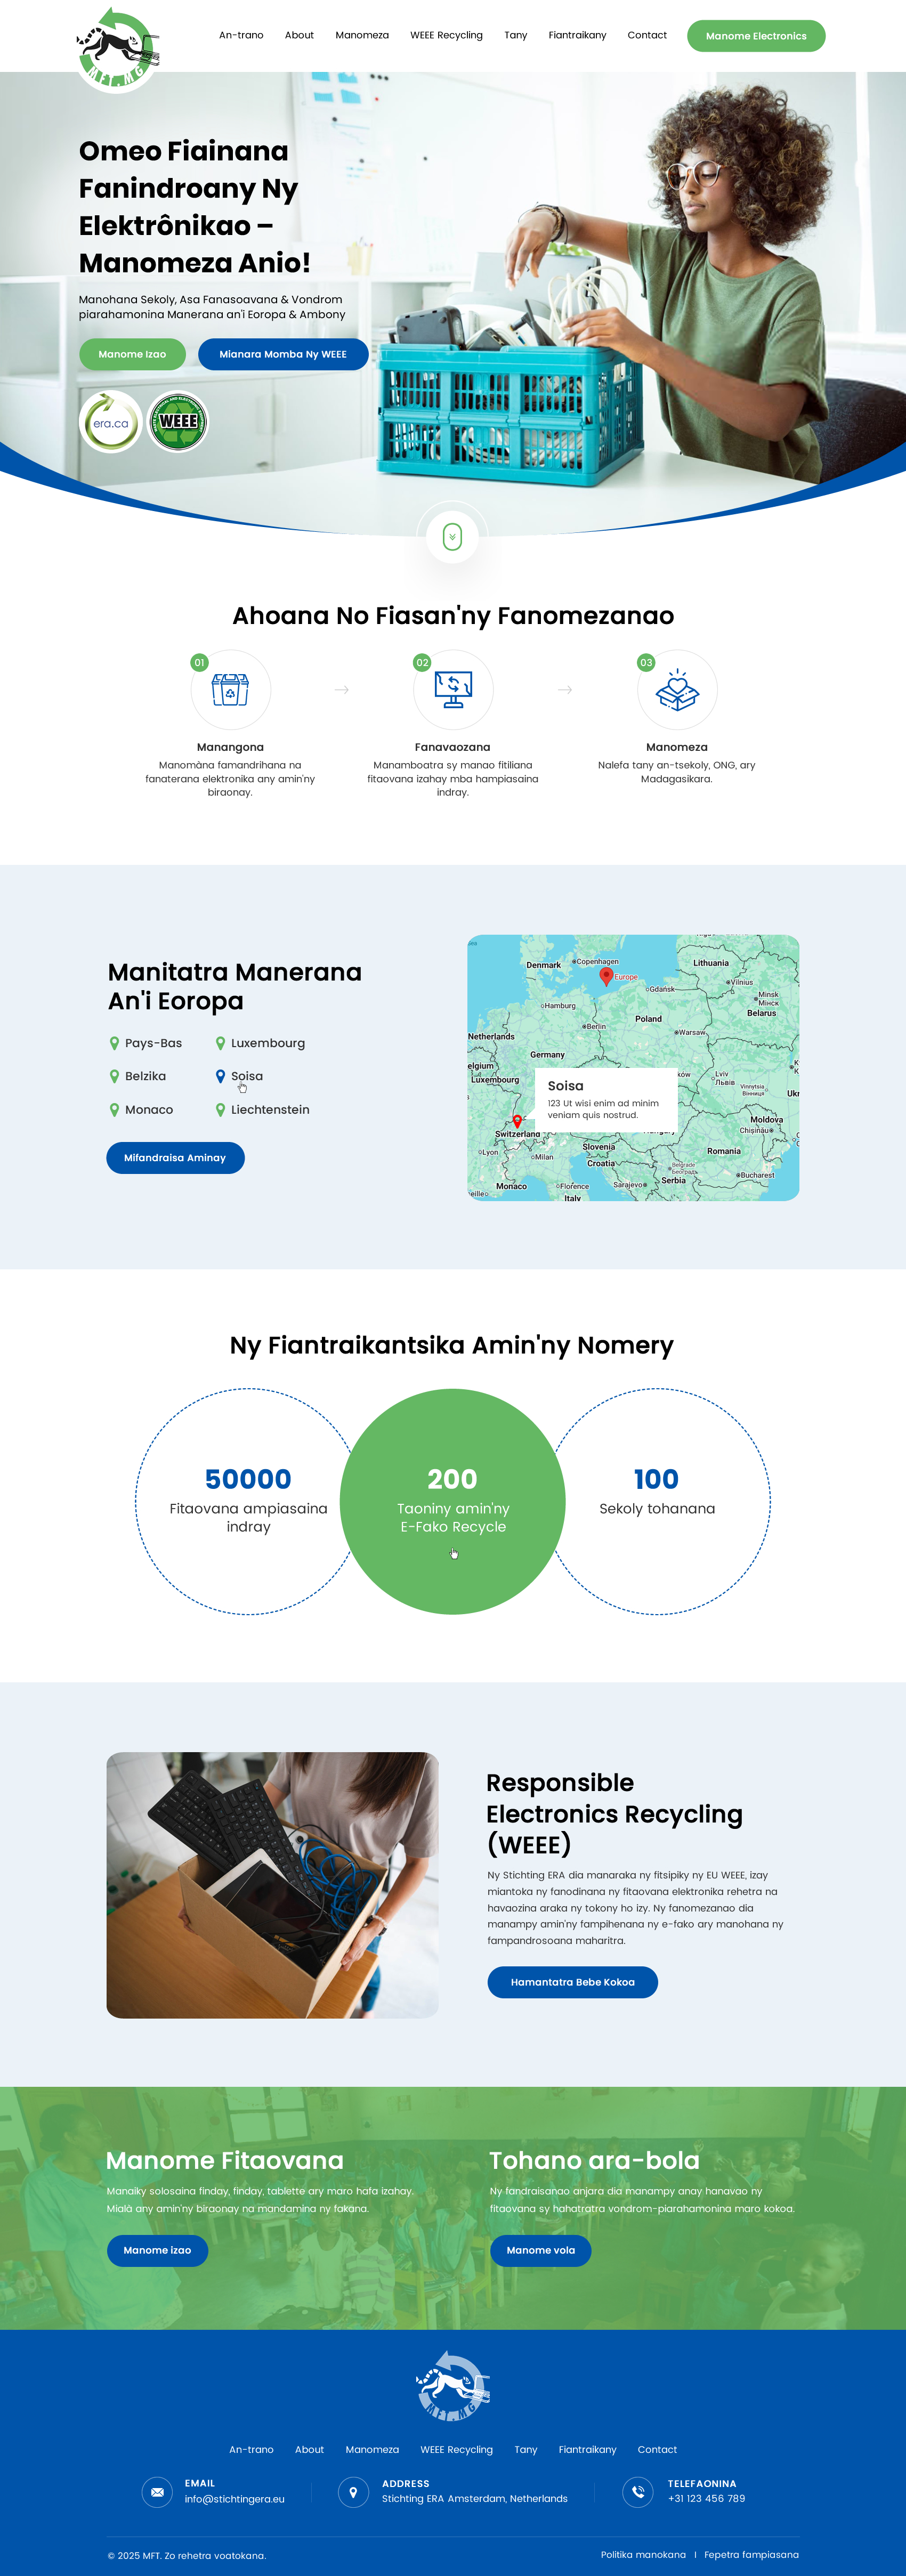This screenshot has width=906, height=2576.
Task: Open the An-trano header menu item
Action: pyautogui.click(x=241, y=35)
